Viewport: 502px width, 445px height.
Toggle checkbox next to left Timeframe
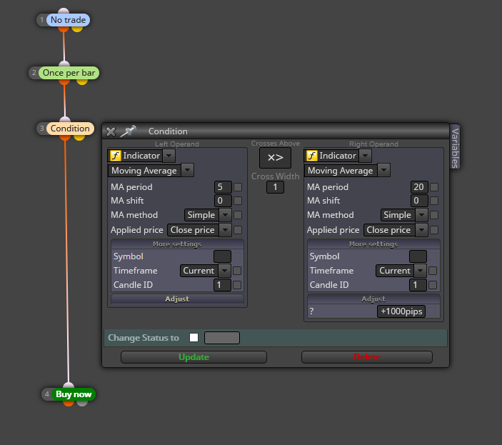237,271
